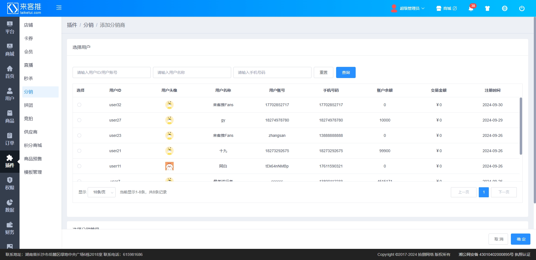Open the 10条/页 page size dropdown
The image size is (536, 260).
(x=102, y=192)
